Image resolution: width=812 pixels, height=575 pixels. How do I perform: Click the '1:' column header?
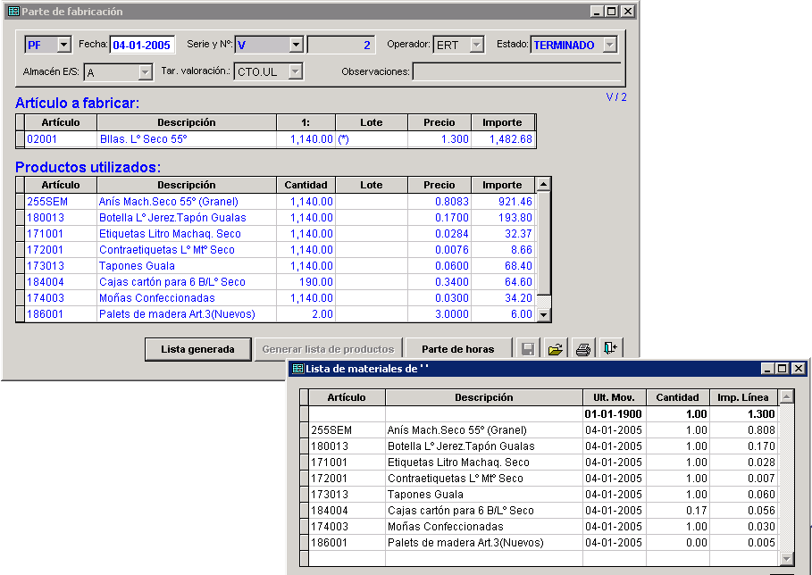[x=306, y=122]
